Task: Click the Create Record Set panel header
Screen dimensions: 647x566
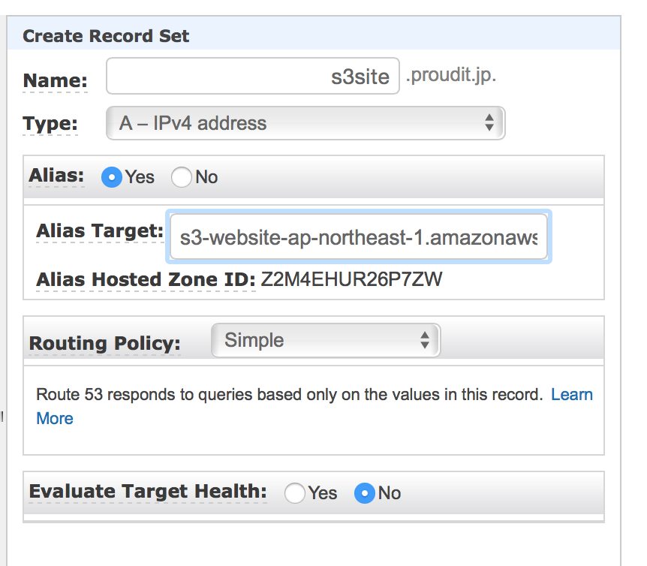Action: [106, 36]
